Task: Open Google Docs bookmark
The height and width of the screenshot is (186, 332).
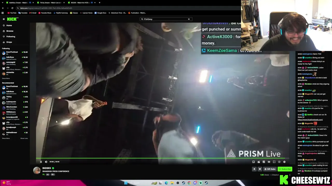Action: (x=100, y=13)
